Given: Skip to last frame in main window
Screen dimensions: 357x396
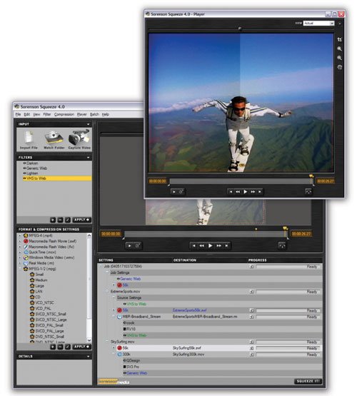Looking at the screenshot, I should click(226, 245).
